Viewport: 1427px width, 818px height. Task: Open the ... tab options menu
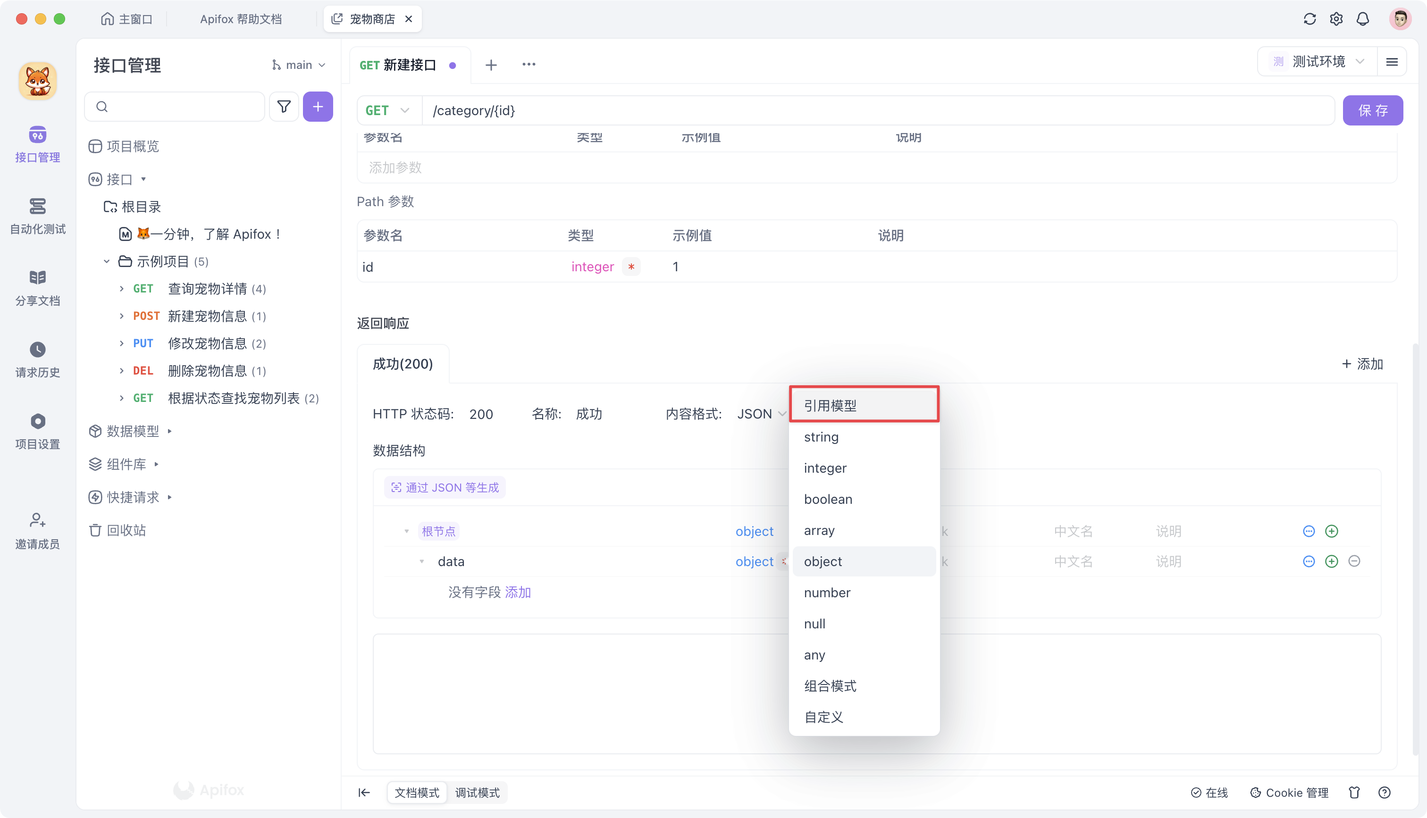pos(528,64)
